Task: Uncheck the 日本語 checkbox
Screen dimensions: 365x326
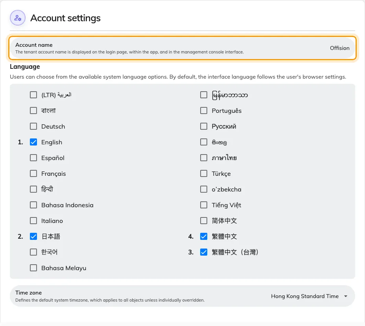Action: (33, 236)
